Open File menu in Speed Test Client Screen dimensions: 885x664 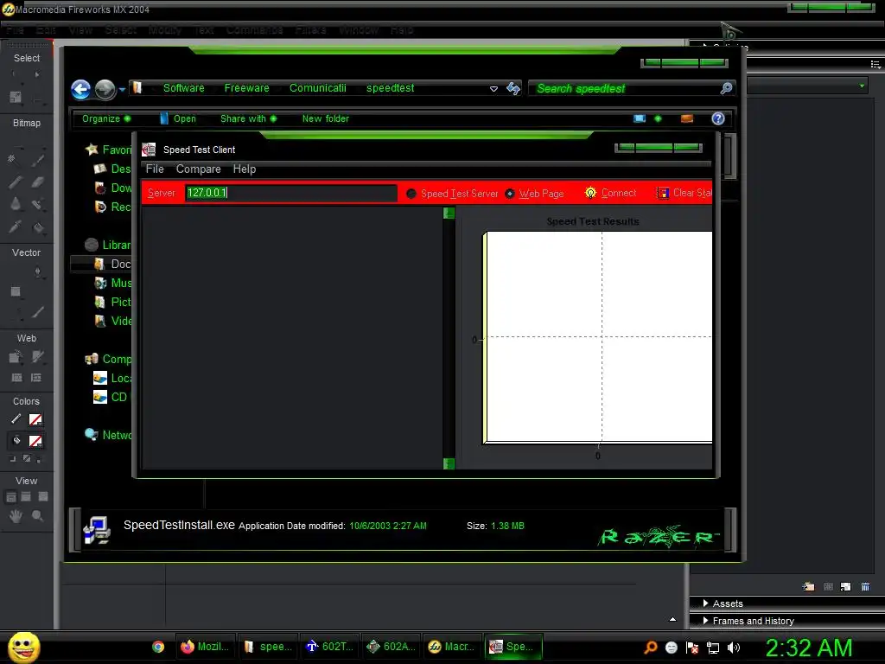tap(155, 169)
